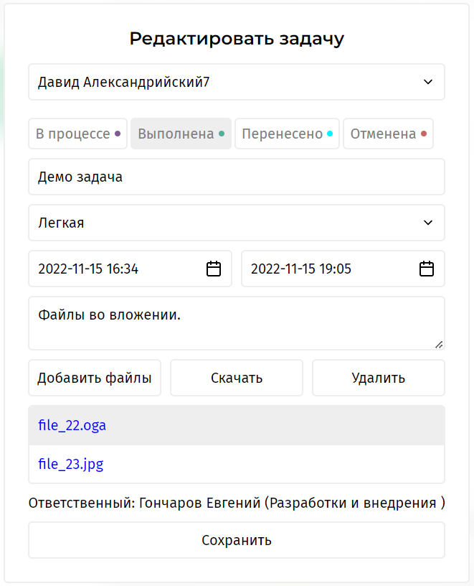The width and height of the screenshot is (474, 586).
Task: Click the Добавить файлы button
Action: (95, 378)
